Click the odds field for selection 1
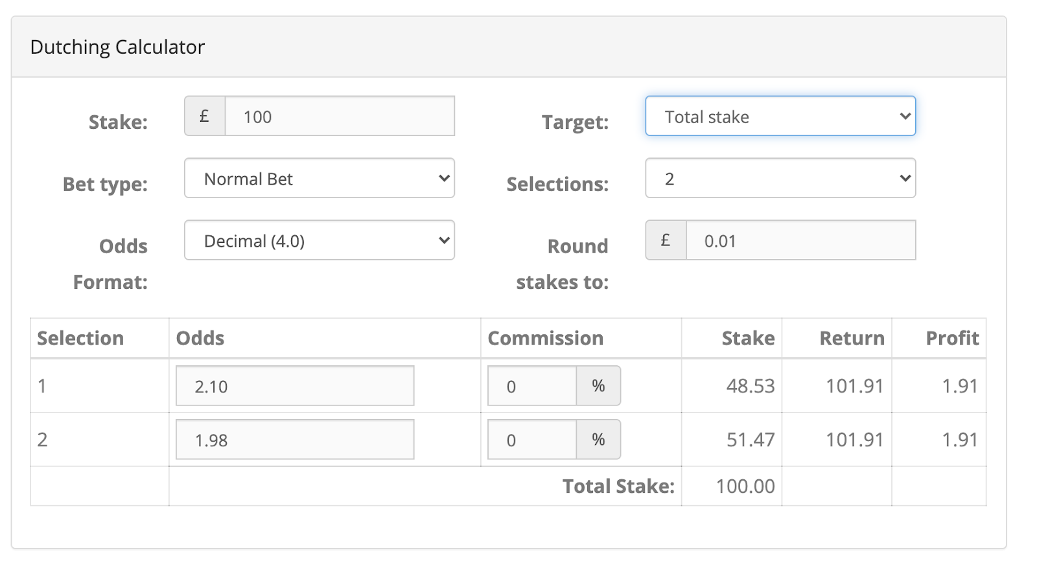 pos(295,387)
